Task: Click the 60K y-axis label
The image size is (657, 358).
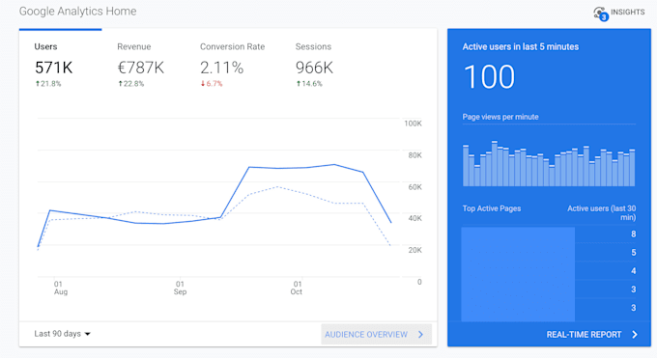Action: pos(414,187)
